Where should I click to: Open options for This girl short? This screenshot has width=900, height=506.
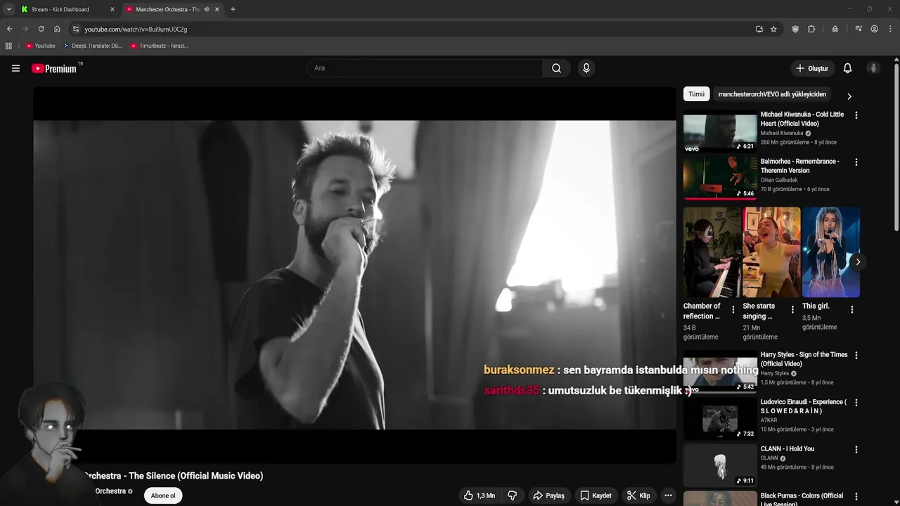tap(852, 309)
